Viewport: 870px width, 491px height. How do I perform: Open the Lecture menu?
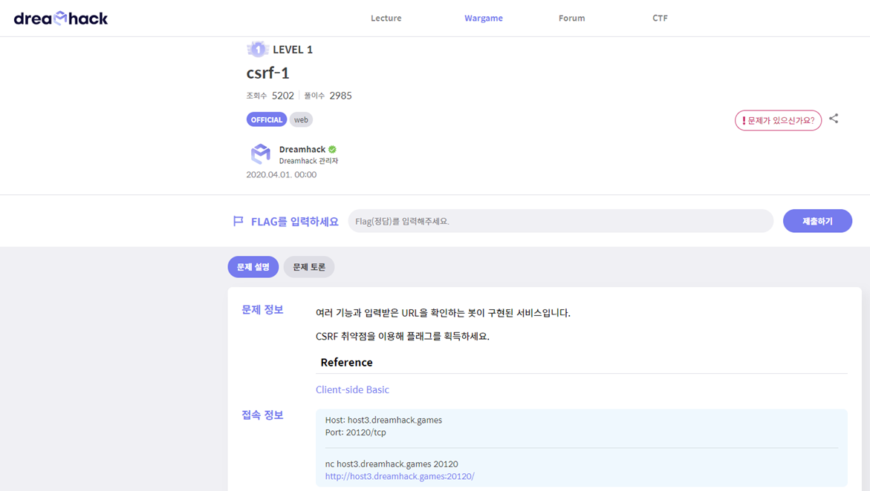tap(386, 18)
